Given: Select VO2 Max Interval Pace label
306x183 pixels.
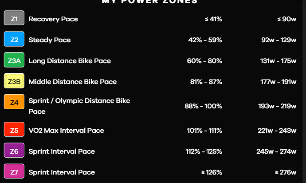Looking at the screenshot, I should tap(66, 131).
